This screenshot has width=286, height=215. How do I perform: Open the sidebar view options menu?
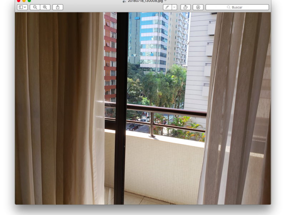(x=23, y=7)
